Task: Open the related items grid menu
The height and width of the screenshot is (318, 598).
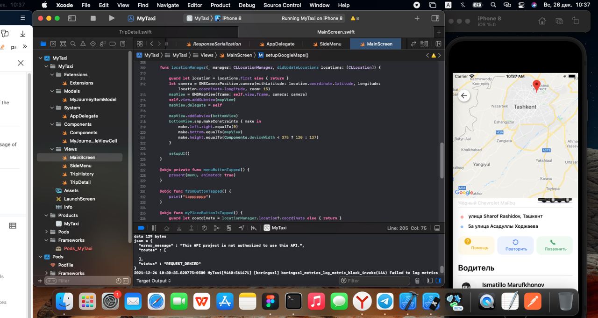Action: click(139, 43)
